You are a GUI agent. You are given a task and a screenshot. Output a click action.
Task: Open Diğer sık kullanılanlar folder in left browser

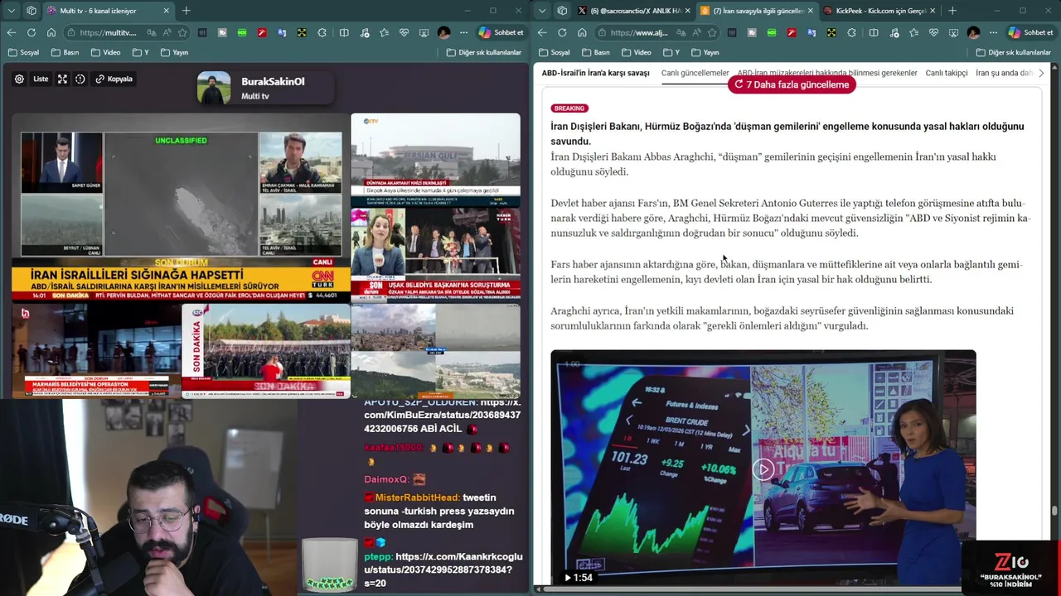tap(484, 52)
